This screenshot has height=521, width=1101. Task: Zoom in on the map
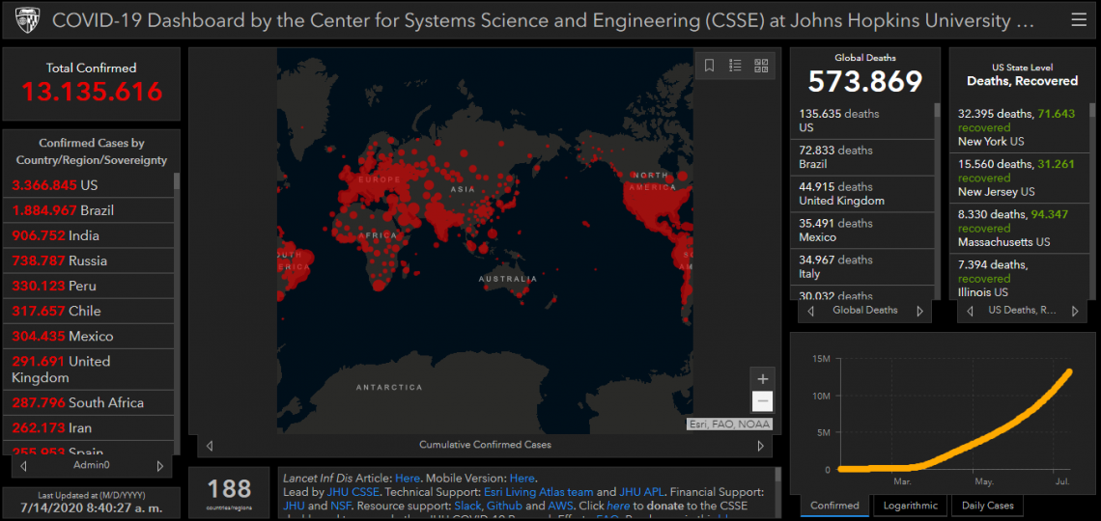pyautogui.click(x=763, y=378)
